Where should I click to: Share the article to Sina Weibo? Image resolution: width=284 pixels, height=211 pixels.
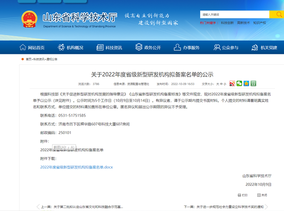[232, 84]
